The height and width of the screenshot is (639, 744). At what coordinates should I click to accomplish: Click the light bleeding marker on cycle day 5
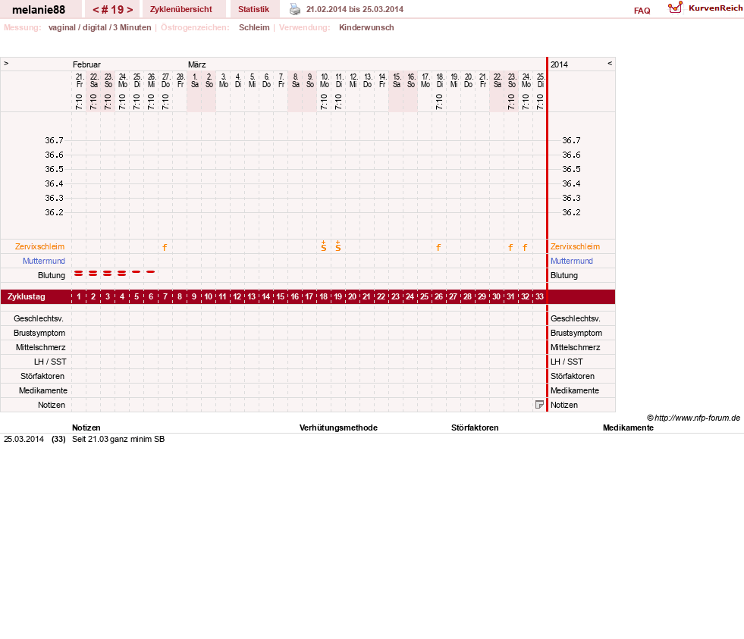click(137, 272)
